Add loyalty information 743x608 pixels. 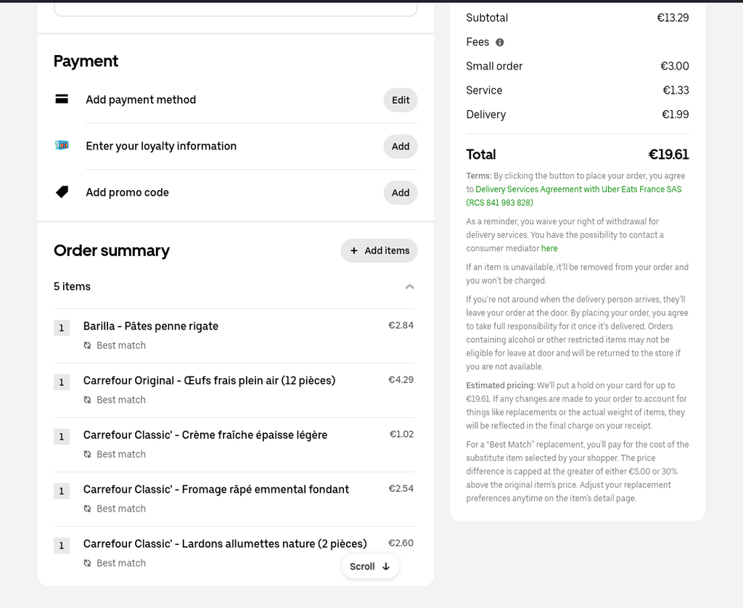pos(401,147)
